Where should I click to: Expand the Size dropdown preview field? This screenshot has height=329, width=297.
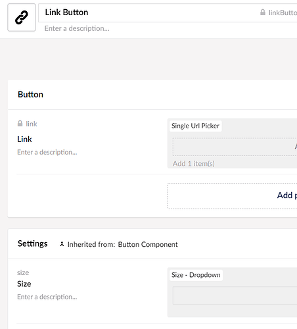(x=235, y=295)
